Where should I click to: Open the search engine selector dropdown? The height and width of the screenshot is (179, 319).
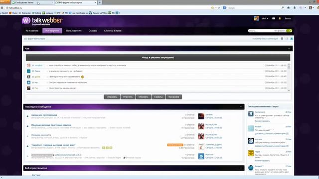[x=225, y=8]
